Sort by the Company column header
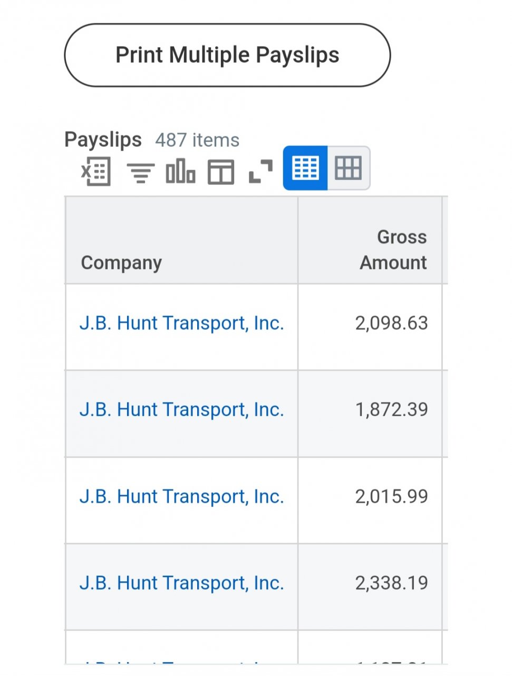512x676 pixels. coord(121,262)
